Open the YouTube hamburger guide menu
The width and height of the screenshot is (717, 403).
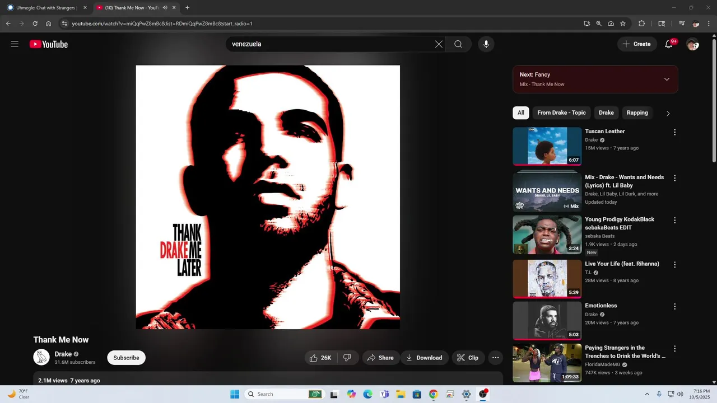pos(15,44)
